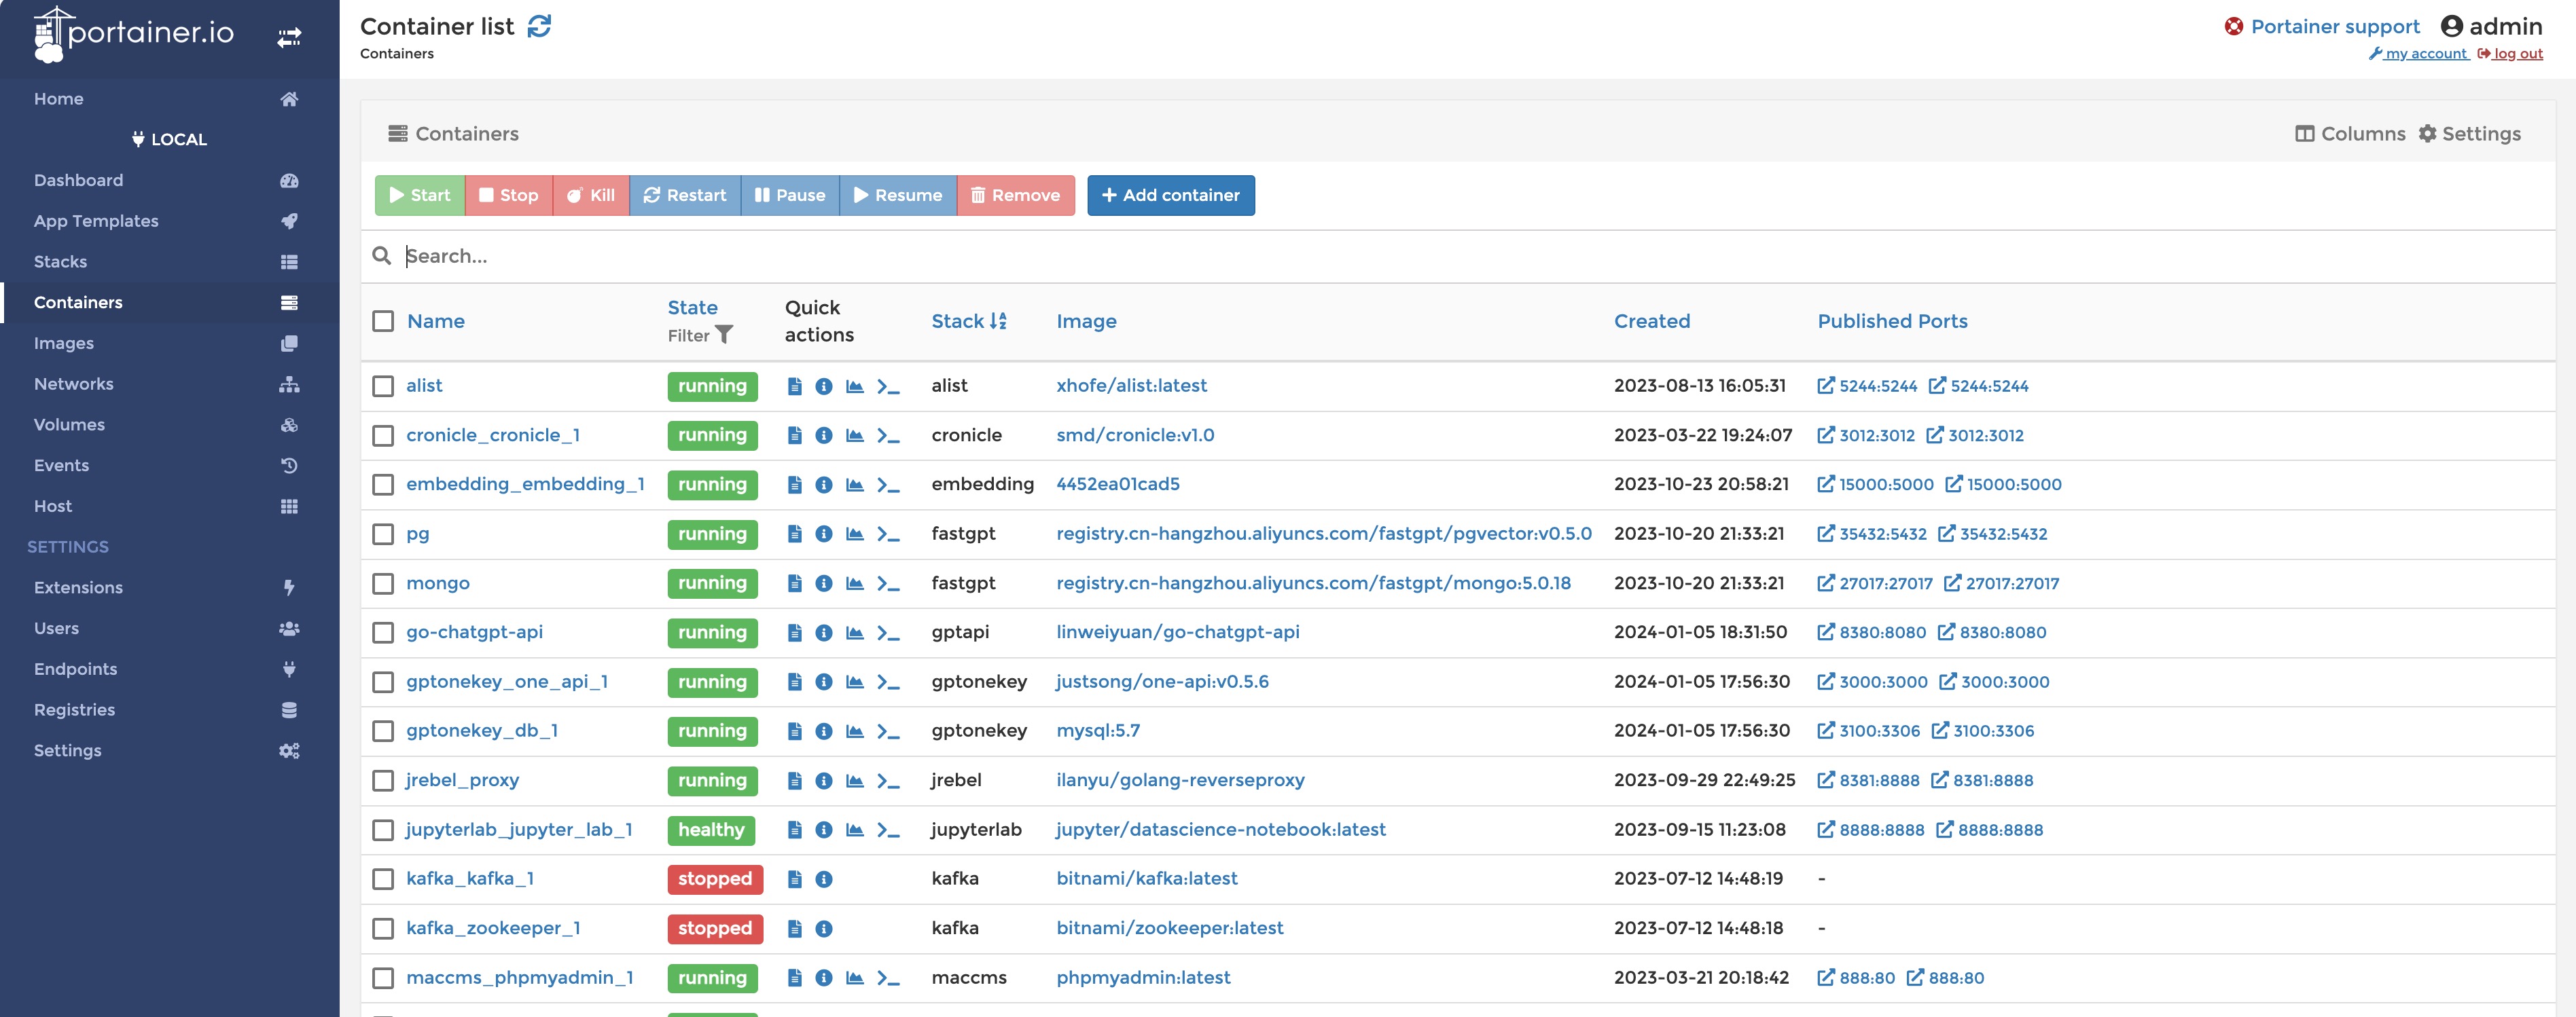
Task: Open stats chart icon for embedding_embedding_1
Action: tap(854, 485)
